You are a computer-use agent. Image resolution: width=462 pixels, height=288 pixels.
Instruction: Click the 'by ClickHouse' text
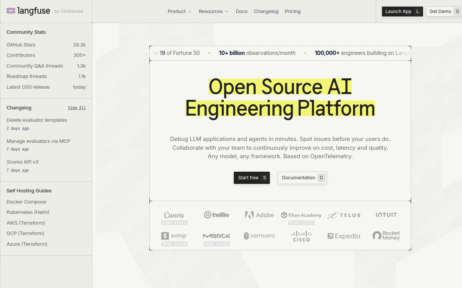(x=69, y=12)
